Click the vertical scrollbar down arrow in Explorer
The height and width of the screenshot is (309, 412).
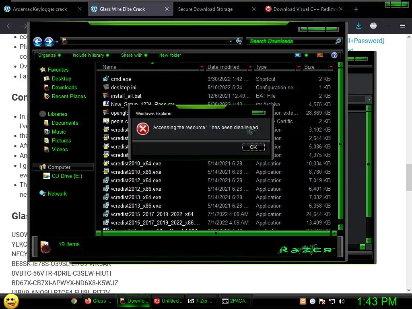340,227
